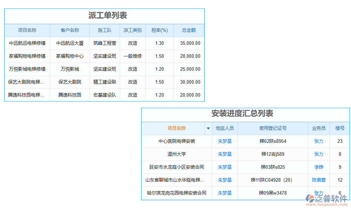Image resolution: width=351 pixels, height=210 pixels.
Task: Click the 施工队 column header
Action: [104, 30]
